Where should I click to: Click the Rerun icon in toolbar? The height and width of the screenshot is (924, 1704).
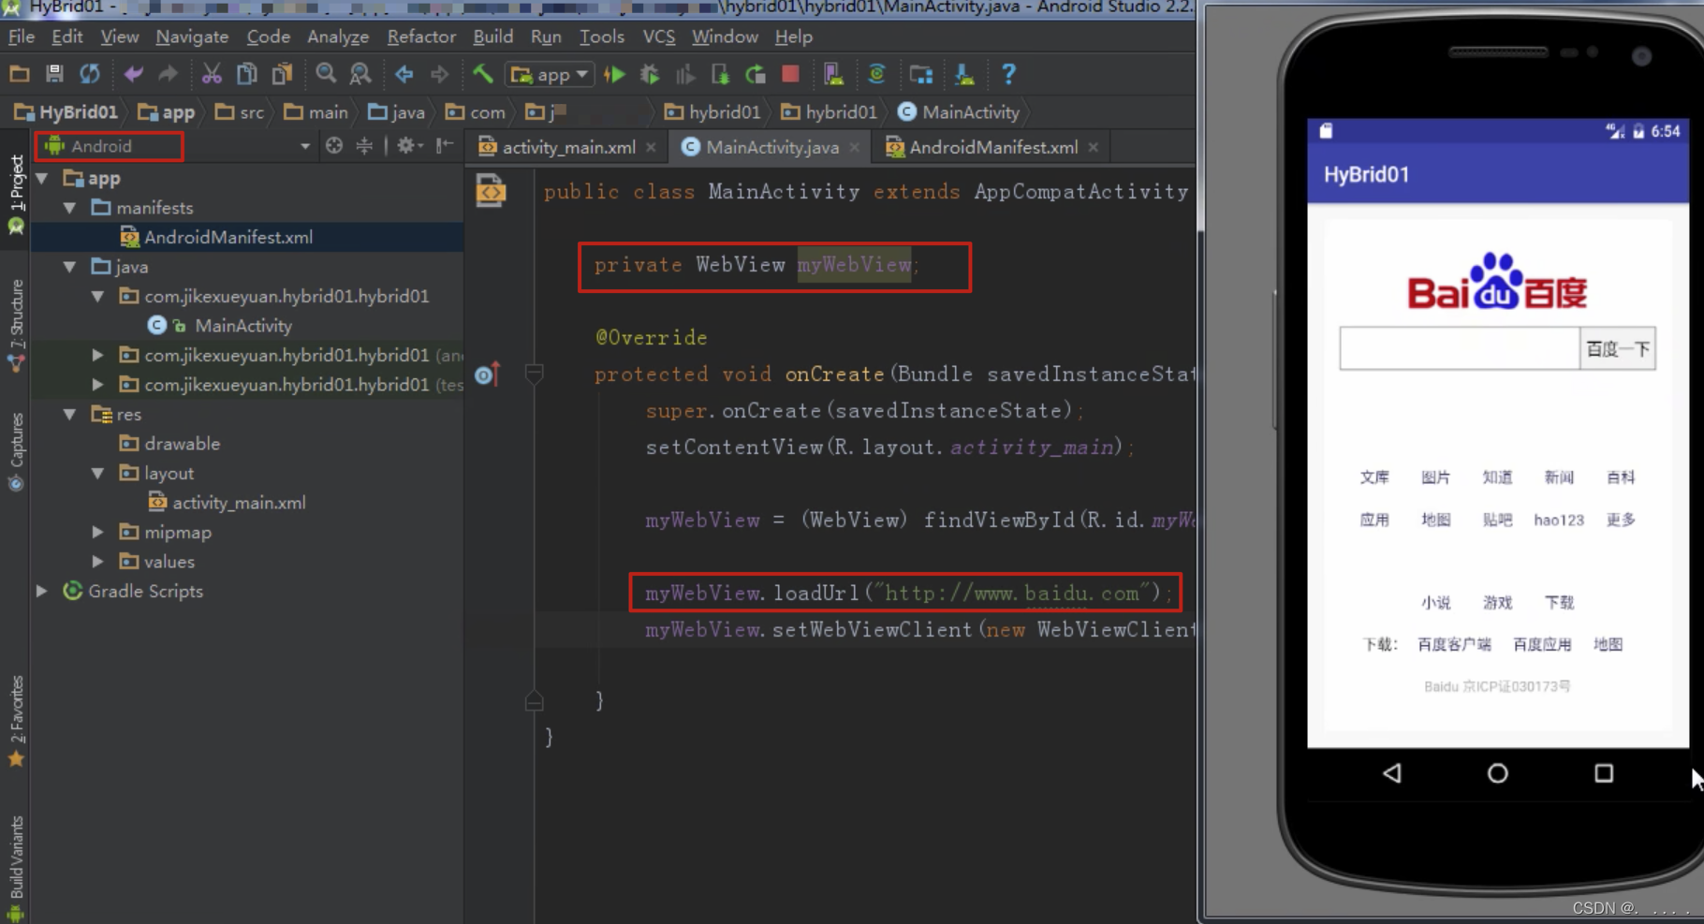click(756, 74)
